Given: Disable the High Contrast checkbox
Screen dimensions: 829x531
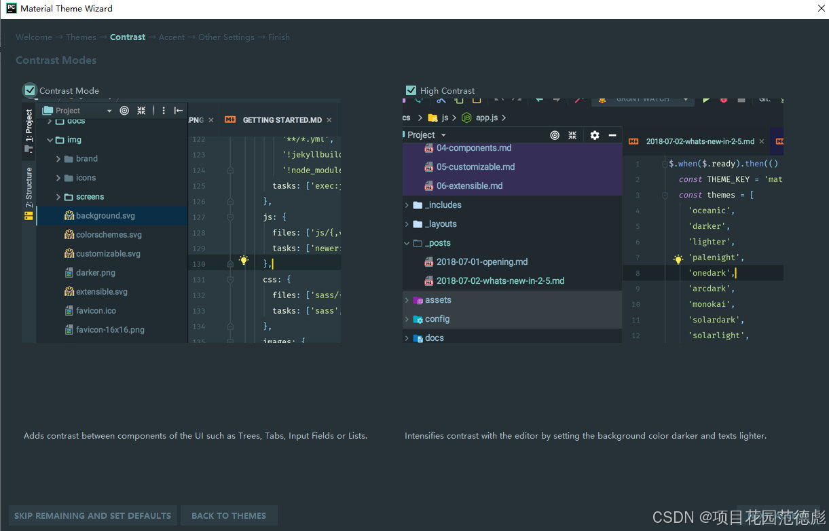Looking at the screenshot, I should [411, 90].
